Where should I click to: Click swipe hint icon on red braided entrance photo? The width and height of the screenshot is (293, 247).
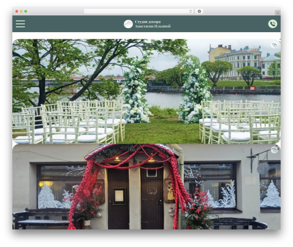[x=274, y=149]
